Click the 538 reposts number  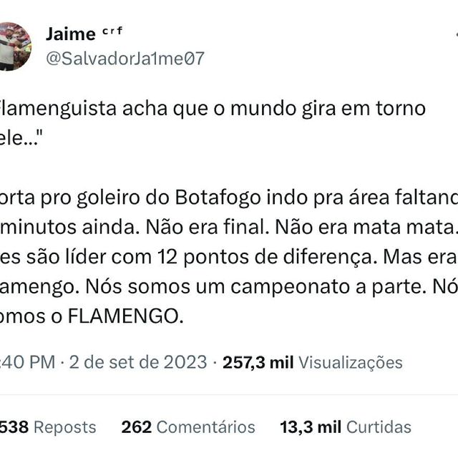(14, 427)
